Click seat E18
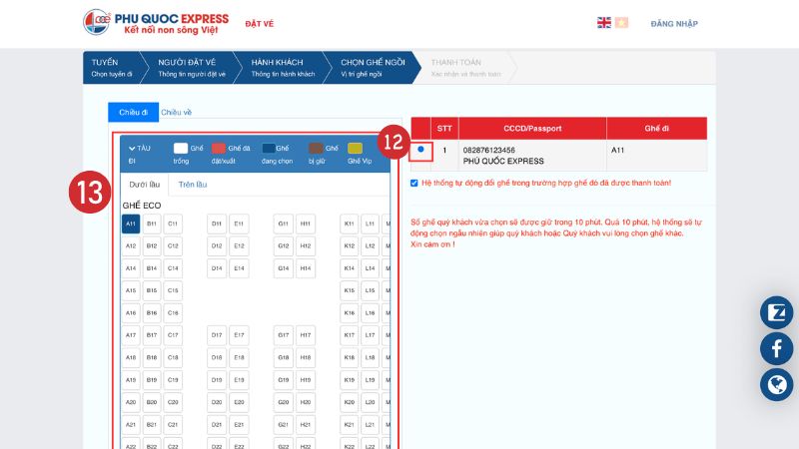799x449 pixels. point(239,358)
